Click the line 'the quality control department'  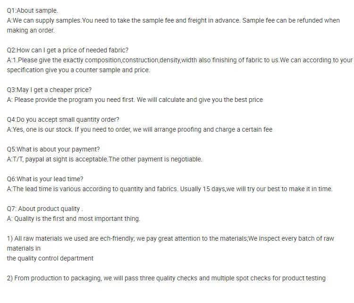[50, 258]
